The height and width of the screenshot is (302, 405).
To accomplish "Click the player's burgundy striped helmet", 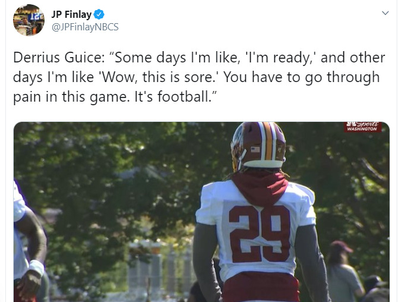I will point(258,145).
